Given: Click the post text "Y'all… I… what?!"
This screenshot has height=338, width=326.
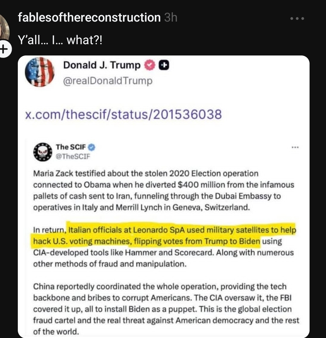Looking at the screenshot, I should 60,41.
